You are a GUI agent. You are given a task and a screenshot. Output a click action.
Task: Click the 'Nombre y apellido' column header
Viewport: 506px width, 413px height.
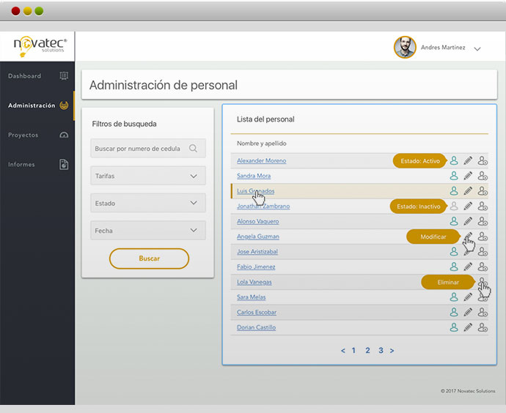261,144
